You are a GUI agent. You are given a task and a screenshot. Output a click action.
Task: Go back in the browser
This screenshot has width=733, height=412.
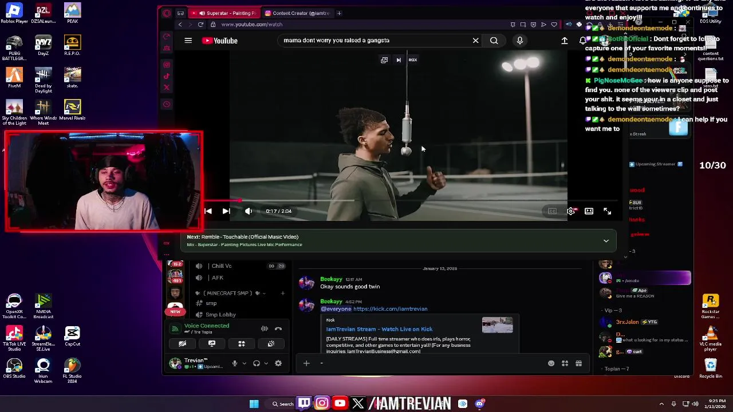pos(180,25)
